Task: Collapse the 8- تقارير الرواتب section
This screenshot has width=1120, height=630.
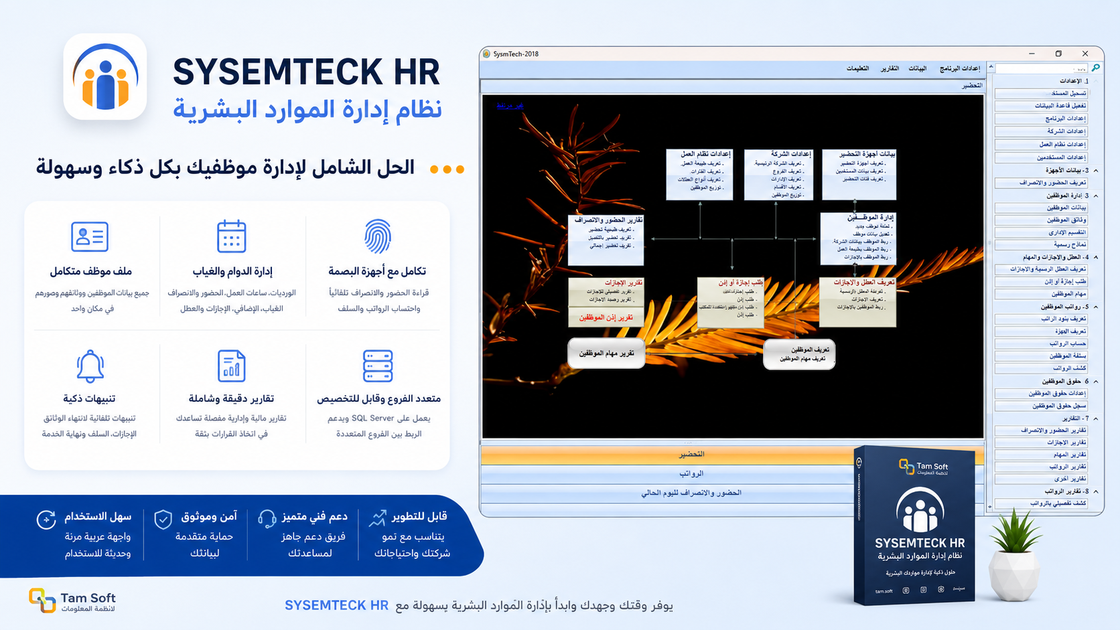Action: (x=1096, y=491)
